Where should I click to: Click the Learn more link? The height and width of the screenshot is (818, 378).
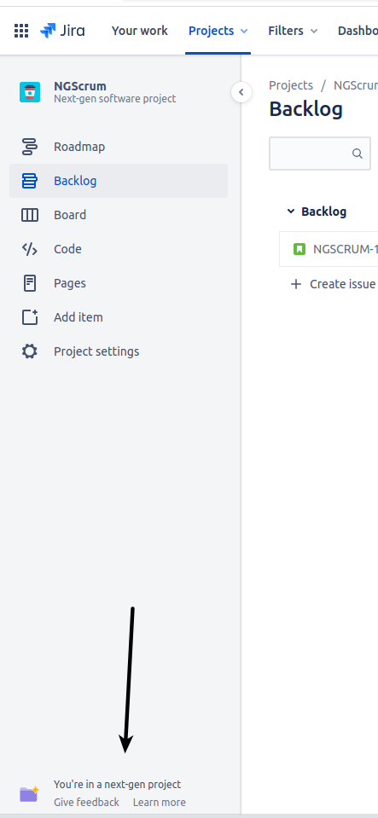click(160, 803)
